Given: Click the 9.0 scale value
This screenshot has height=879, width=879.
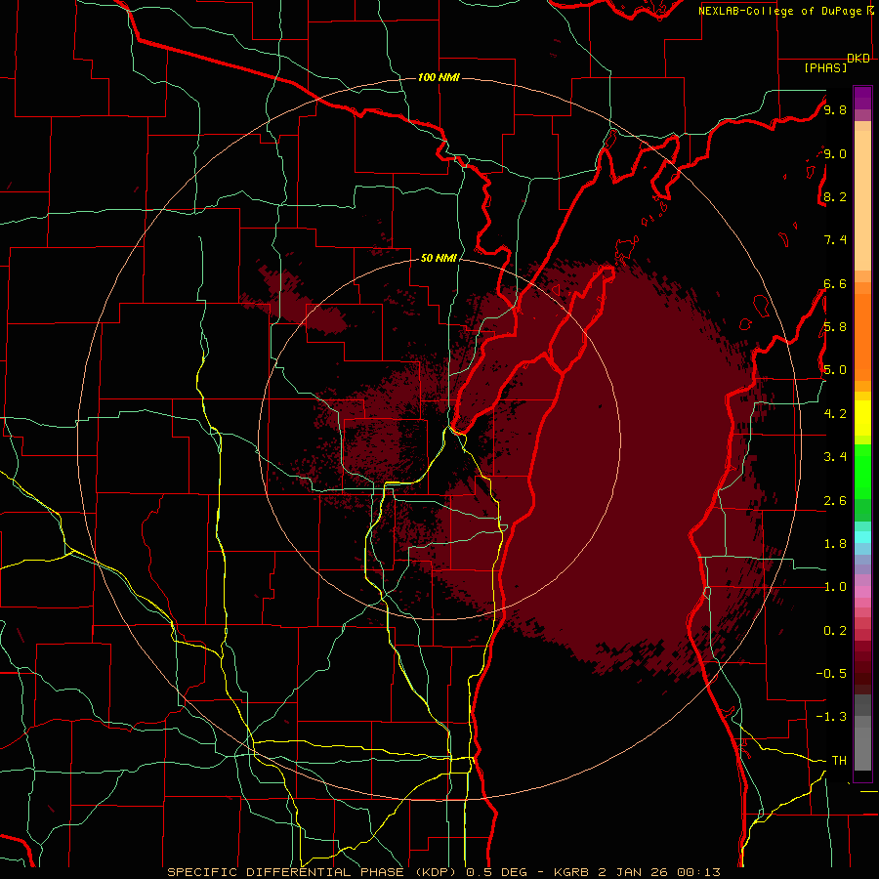Looking at the screenshot, I should 835,153.
